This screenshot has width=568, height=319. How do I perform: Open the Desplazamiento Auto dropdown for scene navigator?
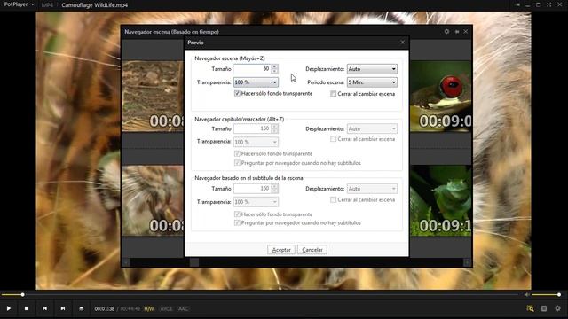(372, 69)
